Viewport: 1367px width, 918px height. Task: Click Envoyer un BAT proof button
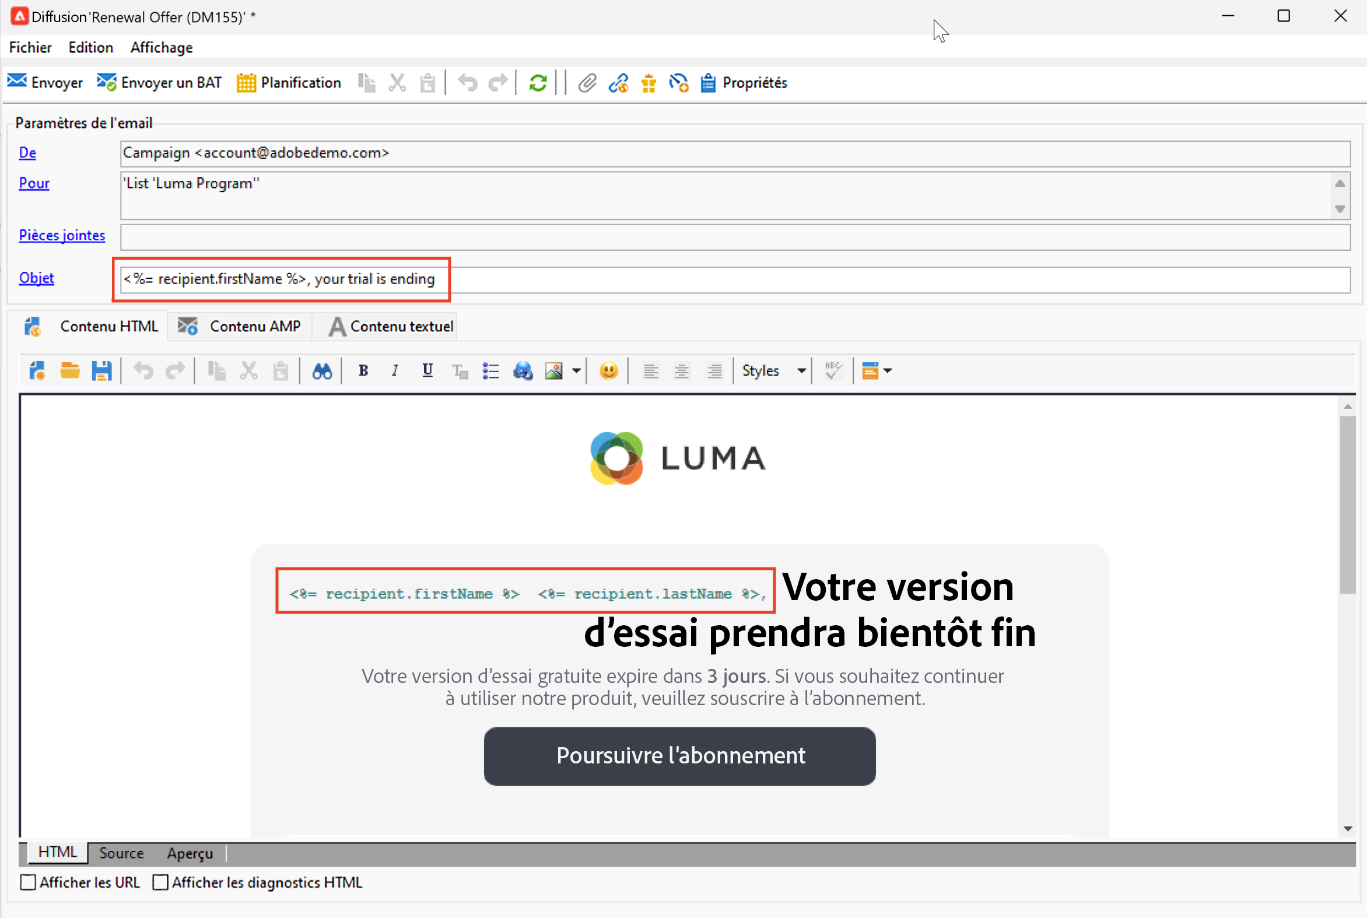click(159, 83)
